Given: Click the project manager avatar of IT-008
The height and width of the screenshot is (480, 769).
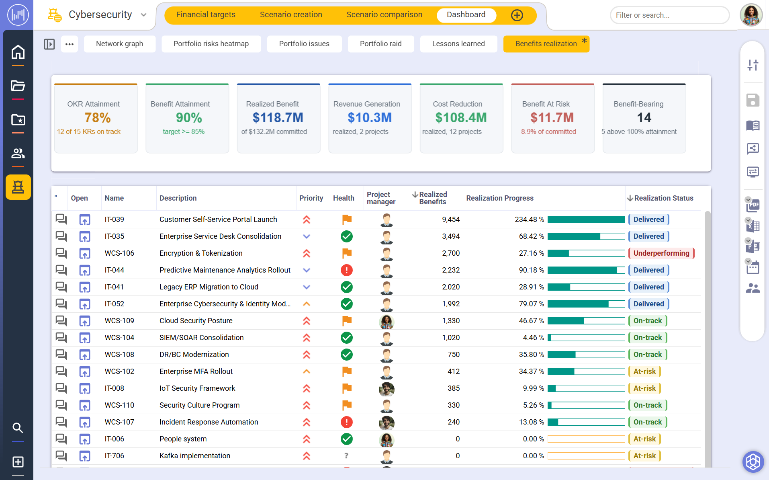Looking at the screenshot, I should point(387,388).
